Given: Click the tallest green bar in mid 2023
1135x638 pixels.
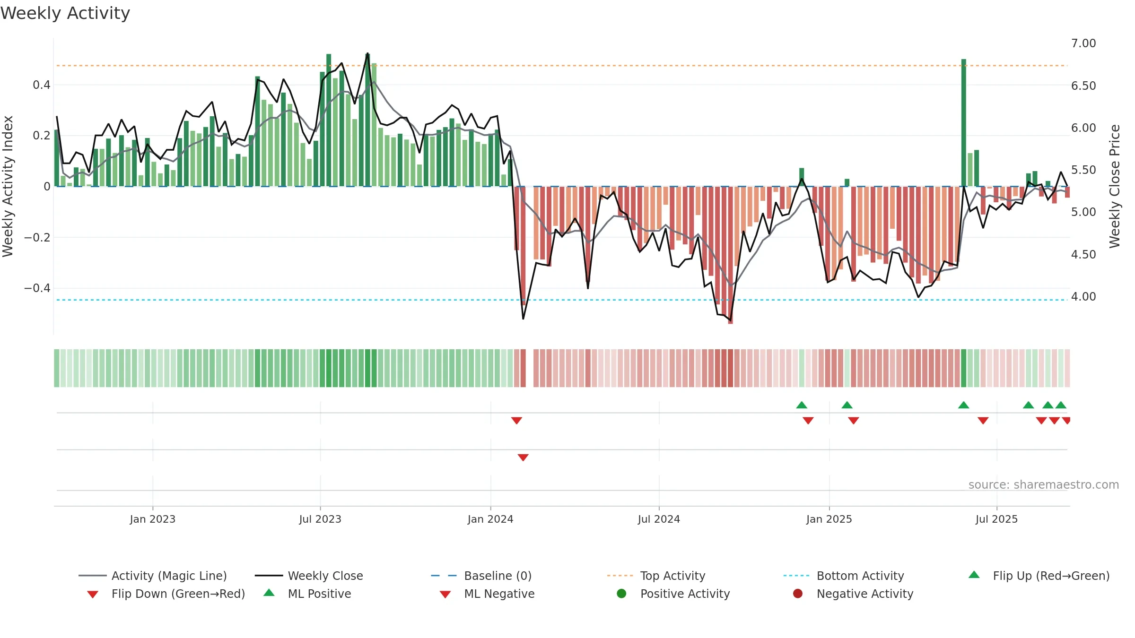Looking at the screenshot, I should coord(329,120).
